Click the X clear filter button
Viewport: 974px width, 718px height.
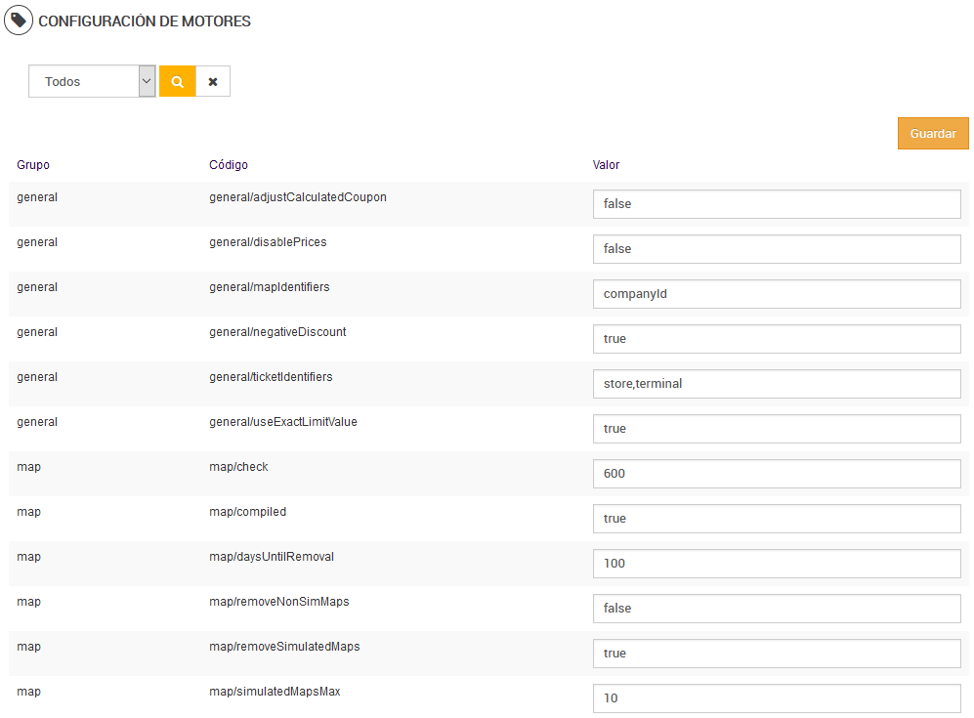[x=213, y=82]
